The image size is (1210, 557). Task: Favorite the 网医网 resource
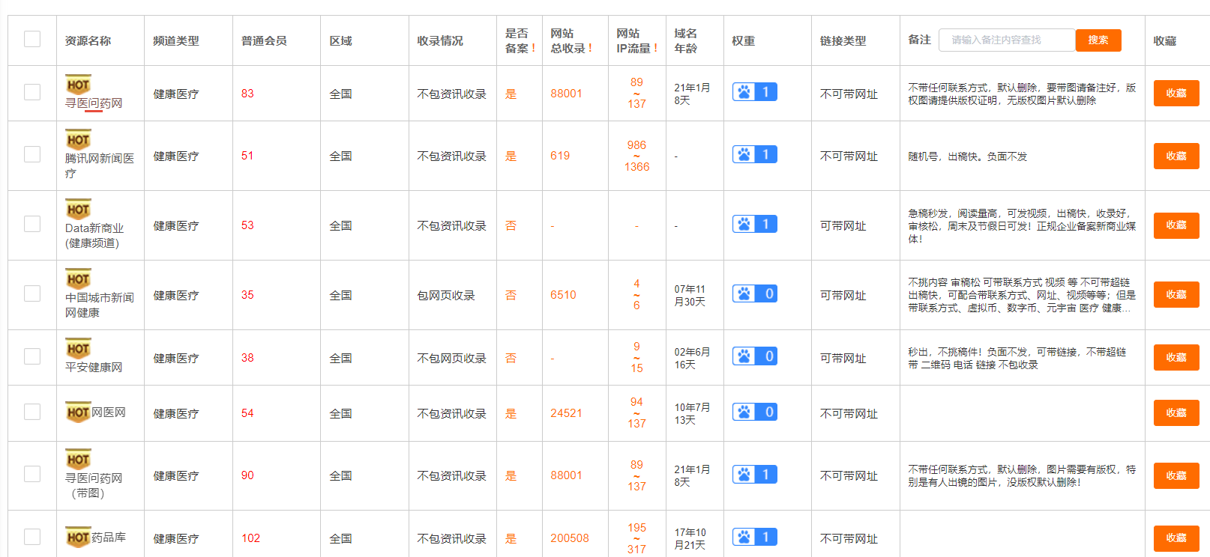(1176, 413)
